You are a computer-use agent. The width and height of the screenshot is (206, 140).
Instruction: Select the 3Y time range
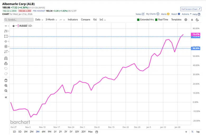[66, 132]
